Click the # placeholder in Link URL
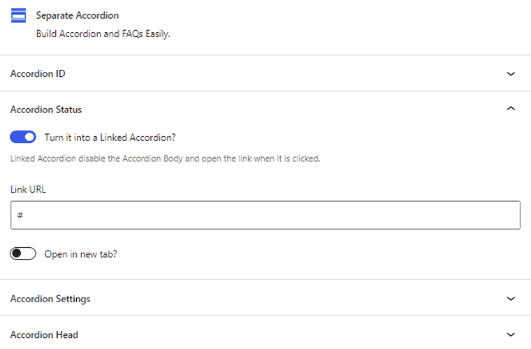Screen dimensions: 531x349 tap(20, 215)
